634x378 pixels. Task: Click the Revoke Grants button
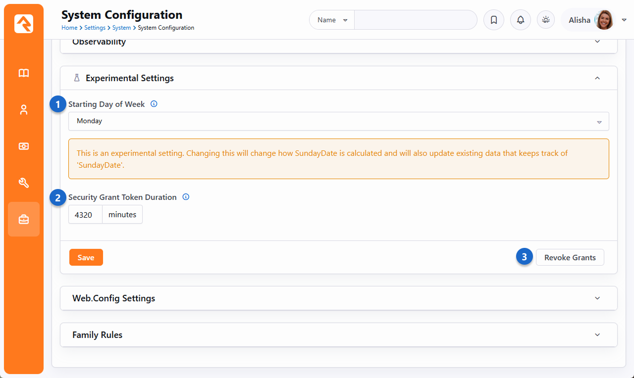(x=570, y=257)
